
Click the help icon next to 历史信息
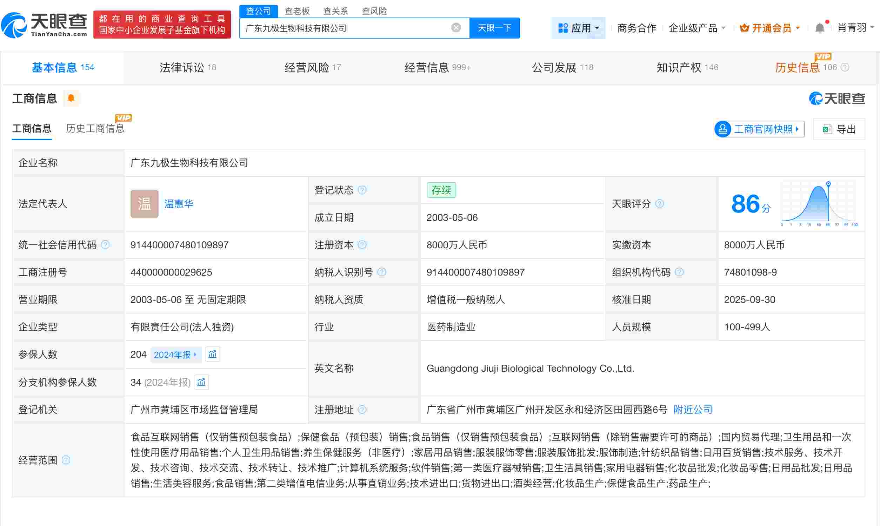click(846, 67)
